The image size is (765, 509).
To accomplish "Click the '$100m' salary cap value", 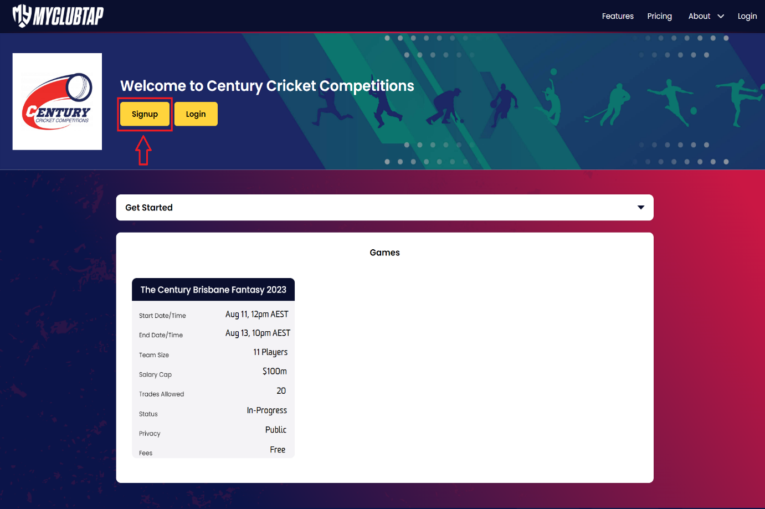I will [275, 371].
